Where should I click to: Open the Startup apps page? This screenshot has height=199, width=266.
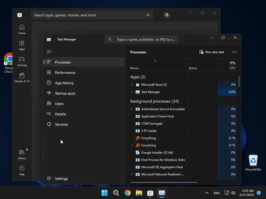(x=84, y=93)
